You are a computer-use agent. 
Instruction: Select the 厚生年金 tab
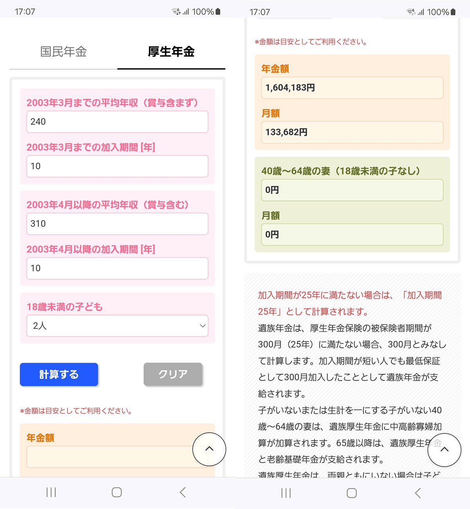point(171,52)
